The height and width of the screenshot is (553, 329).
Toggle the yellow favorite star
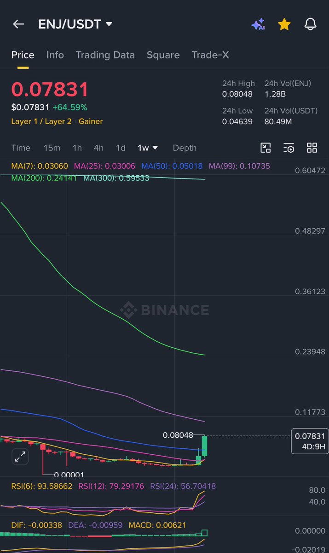pyautogui.click(x=284, y=24)
